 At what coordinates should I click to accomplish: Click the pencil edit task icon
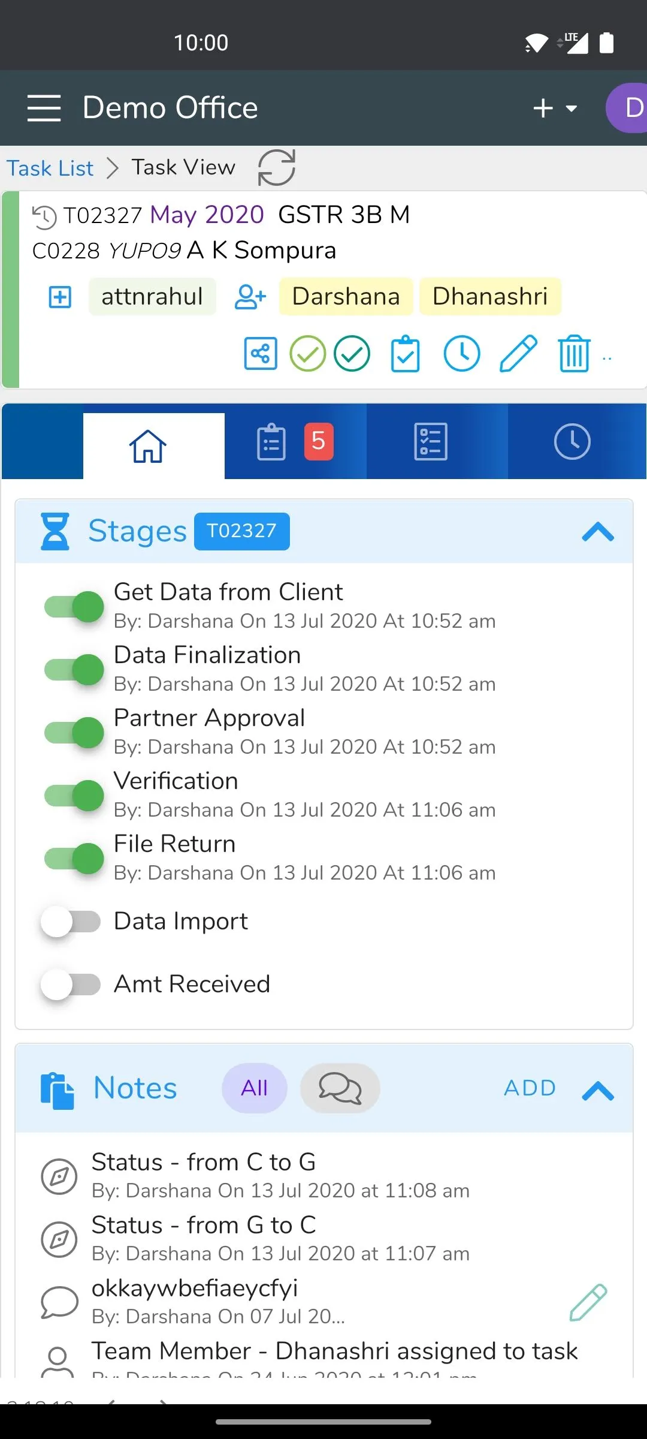(518, 354)
